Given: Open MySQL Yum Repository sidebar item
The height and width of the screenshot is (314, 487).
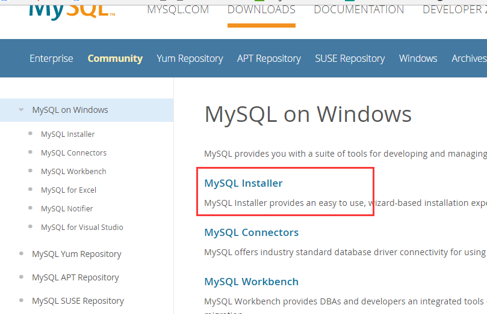Looking at the screenshot, I should point(76,254).
